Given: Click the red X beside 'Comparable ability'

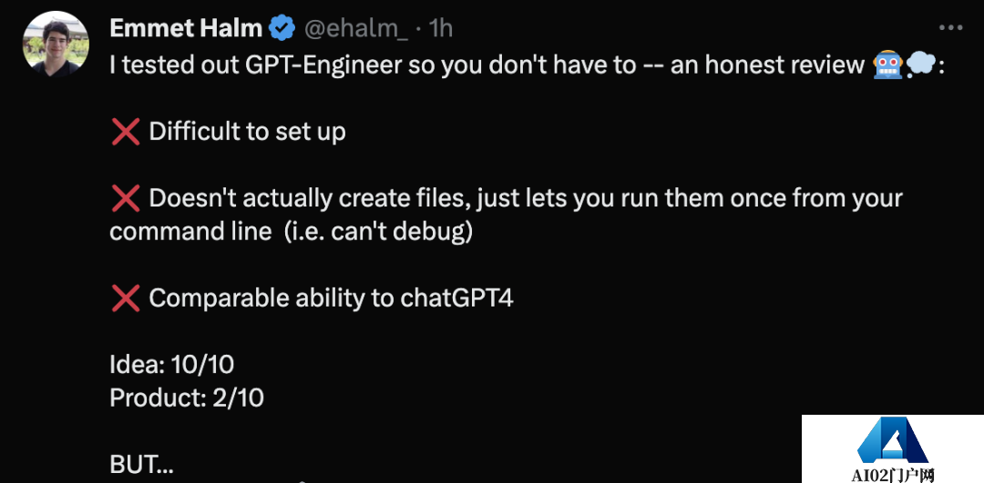Looking at the screenshot, I should pyautogui.click(x=125, y=298).
